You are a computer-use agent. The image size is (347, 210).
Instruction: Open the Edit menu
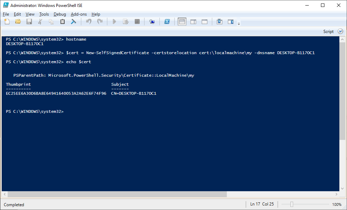pyautogui.click(x=17, y=14)
